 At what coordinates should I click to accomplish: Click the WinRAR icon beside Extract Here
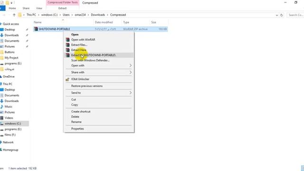(67, 50)
